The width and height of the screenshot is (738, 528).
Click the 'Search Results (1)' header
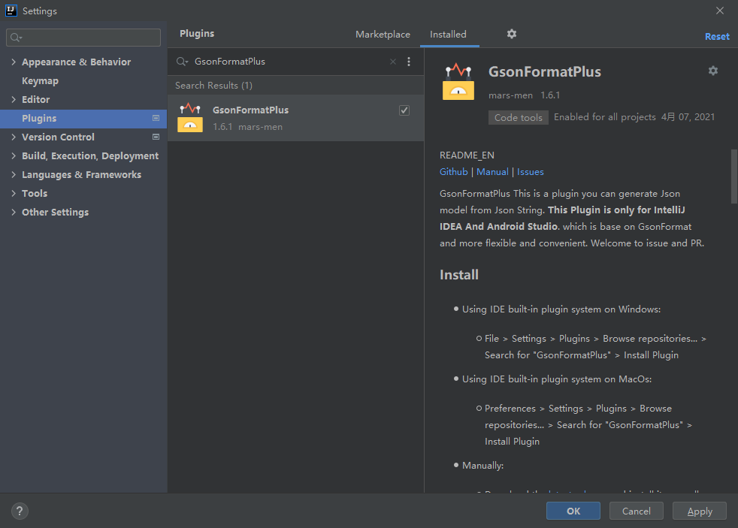pyautogui.click(x=213, y=86)
